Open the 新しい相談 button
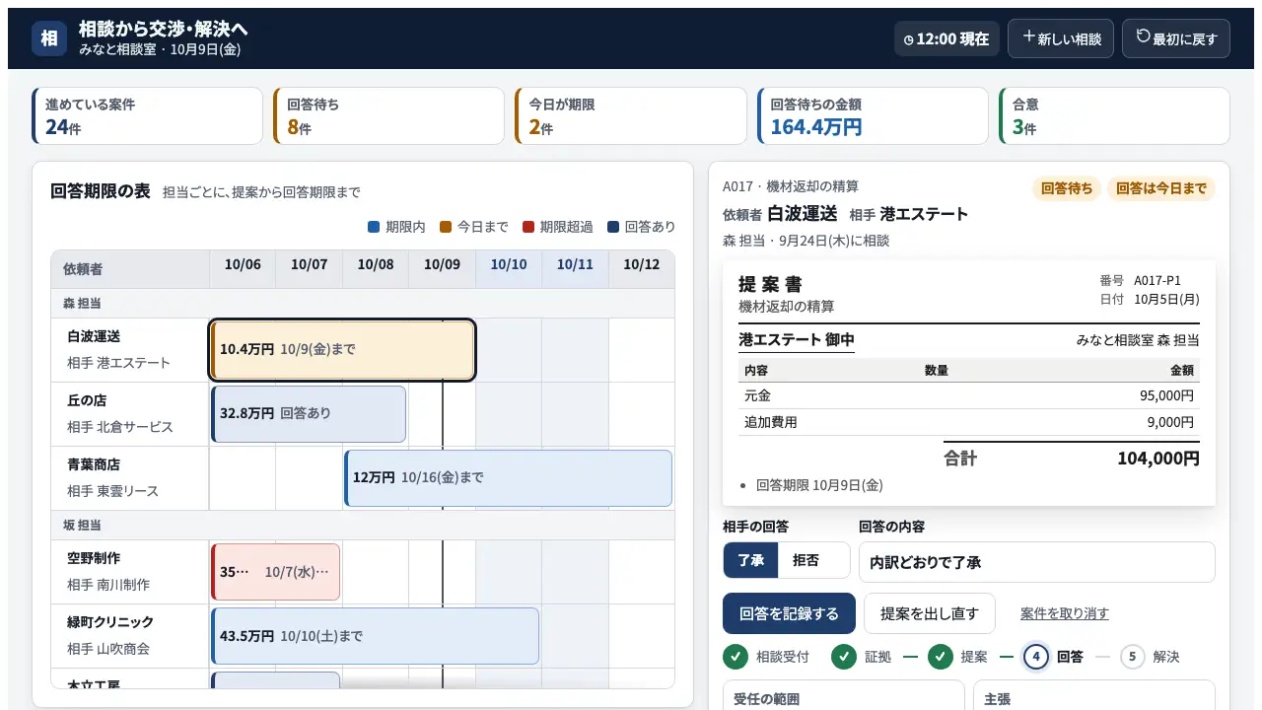The height and width of the screenshot is (710, 1262). point(1061,38)
